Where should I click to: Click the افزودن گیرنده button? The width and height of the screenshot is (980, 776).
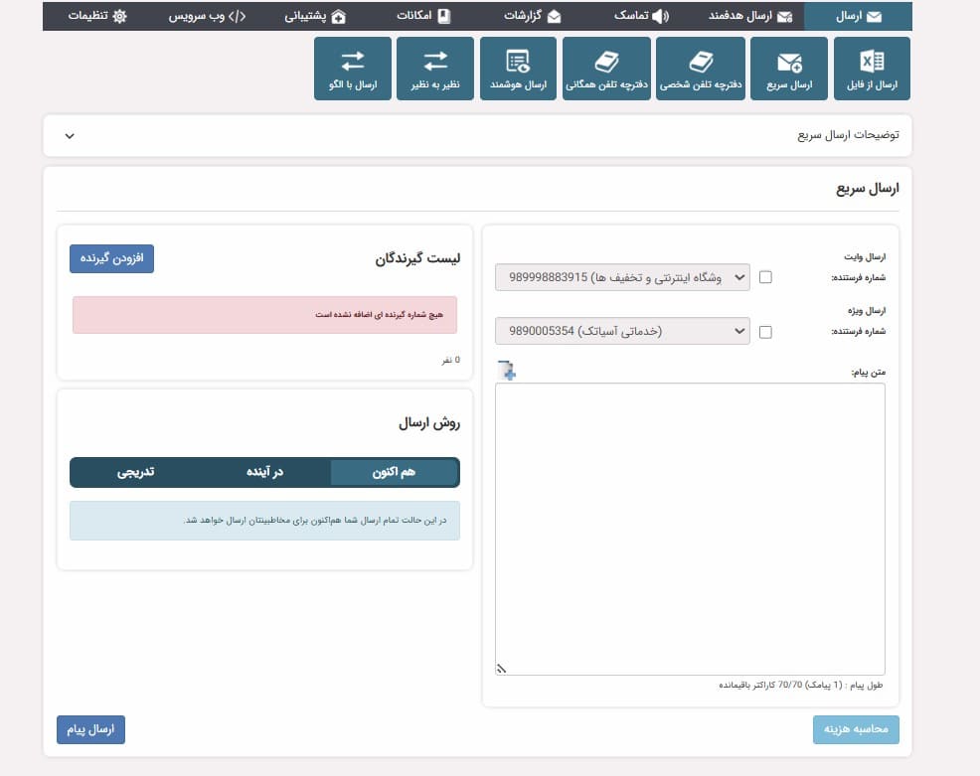click(x=111, y=258)
